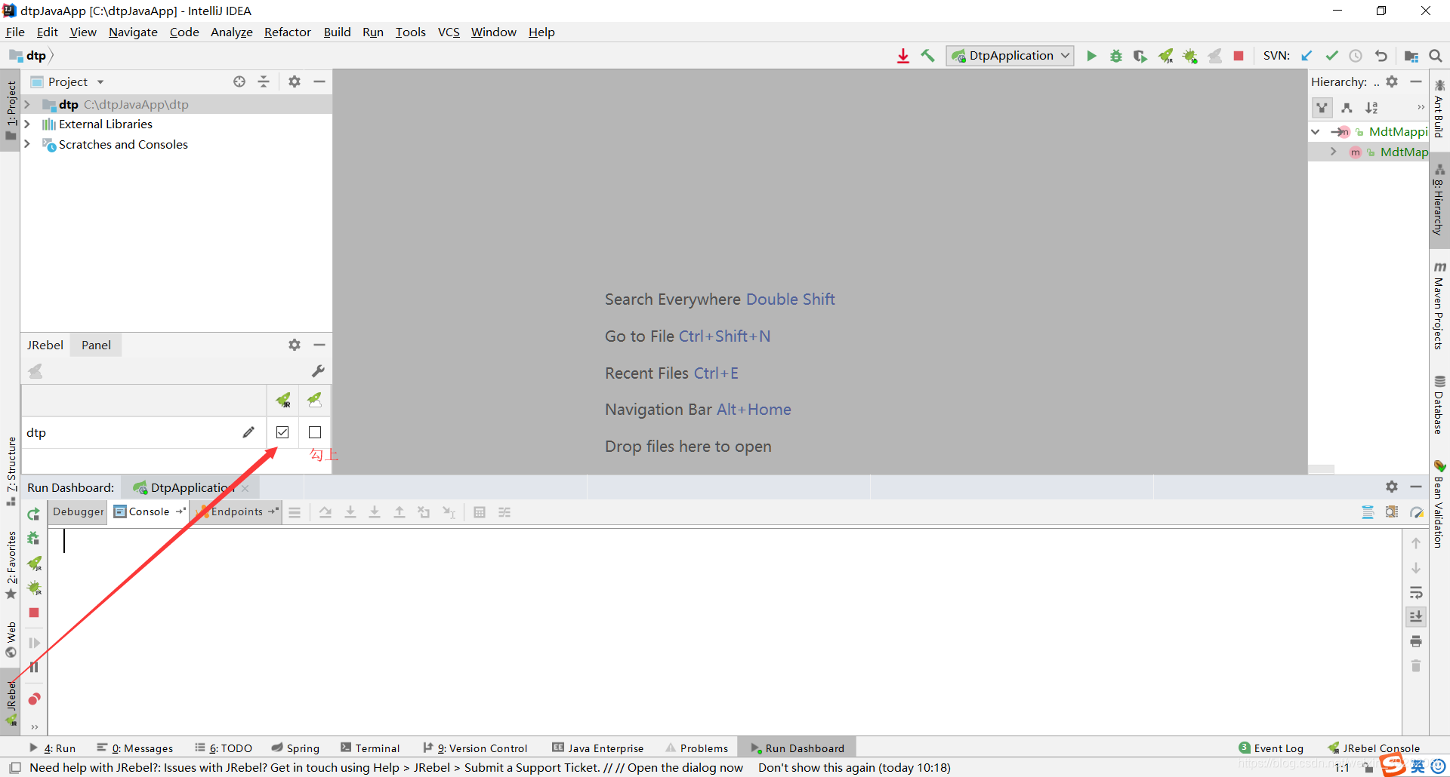Open the Terminal tool window
The image size is (1450, 777).
click(x=370, y=748)
